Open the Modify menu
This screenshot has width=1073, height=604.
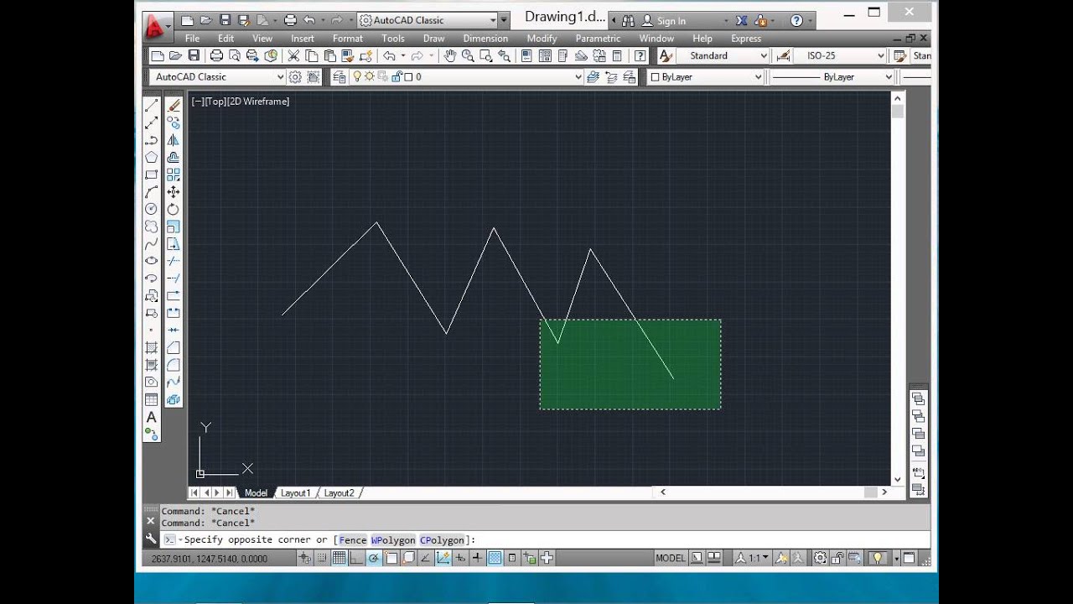point(542,39)
